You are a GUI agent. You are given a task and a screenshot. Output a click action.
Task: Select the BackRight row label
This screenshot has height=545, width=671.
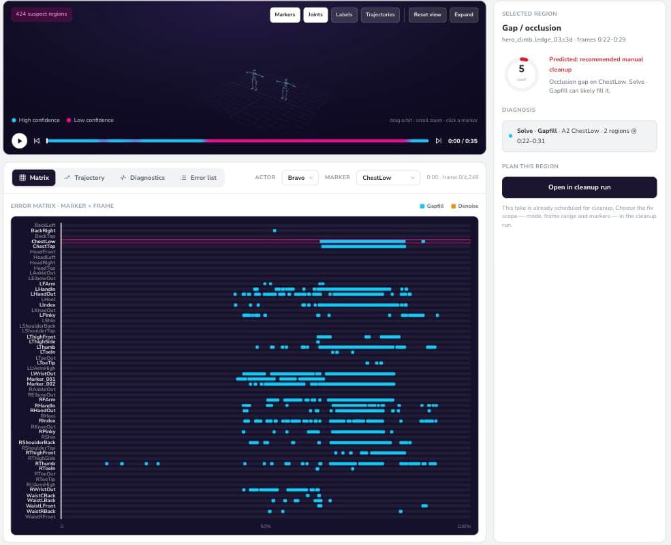click(43, 230)
